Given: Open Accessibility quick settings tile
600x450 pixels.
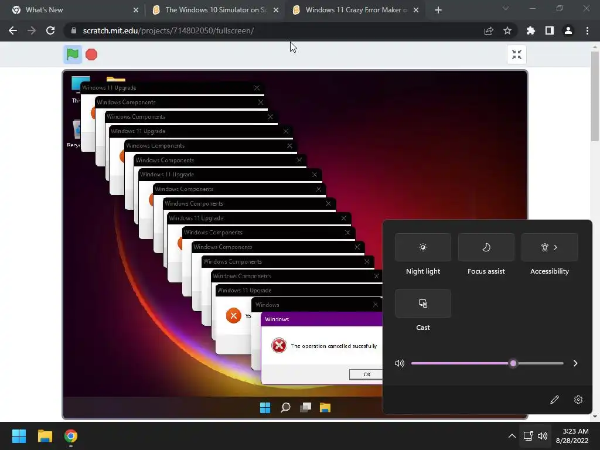Looking at the screenshot, I should 550,247.
